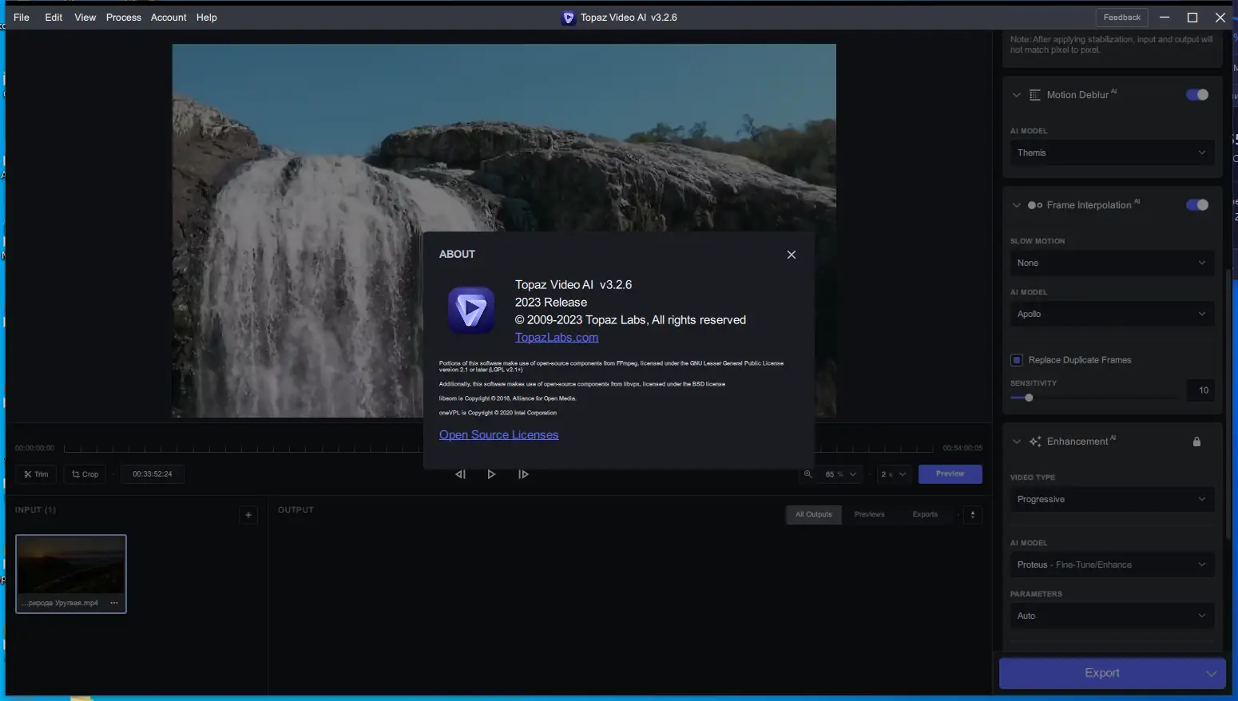Play the video preview

click(491, 474)
